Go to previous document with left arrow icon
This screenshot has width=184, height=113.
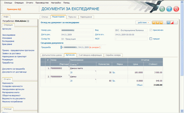tap(154, 22)
